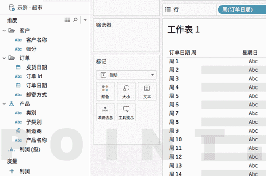The height and width of the screenshot is (176, 266).
Task: Collapse the 客户 folder
Action: 4,31
